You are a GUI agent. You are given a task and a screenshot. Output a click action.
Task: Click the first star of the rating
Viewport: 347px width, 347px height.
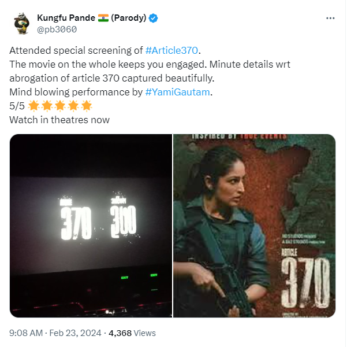point(33,105)
